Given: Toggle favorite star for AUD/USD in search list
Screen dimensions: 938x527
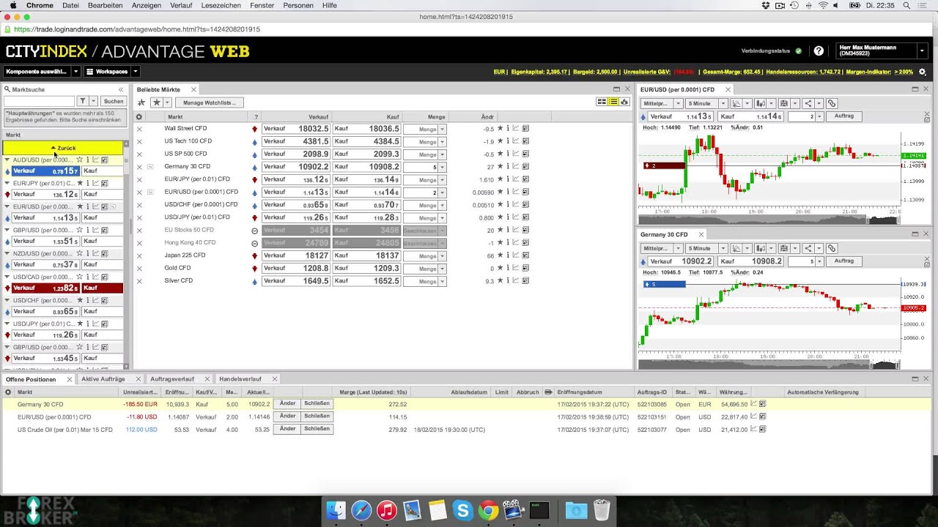Looking at the screenshot, I should click(x=79, y=160).
